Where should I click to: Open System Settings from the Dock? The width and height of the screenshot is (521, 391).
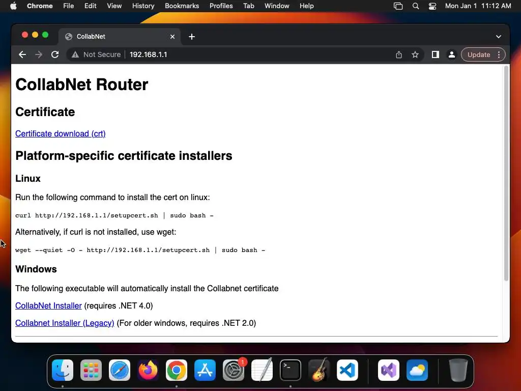(234, 370)
